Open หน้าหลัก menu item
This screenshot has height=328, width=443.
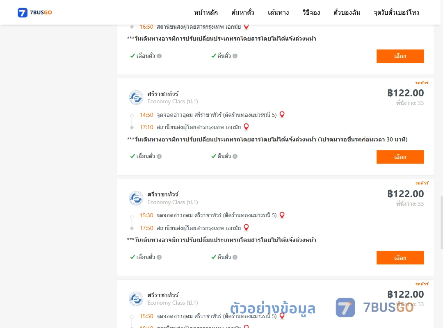(x=206, y=12)
